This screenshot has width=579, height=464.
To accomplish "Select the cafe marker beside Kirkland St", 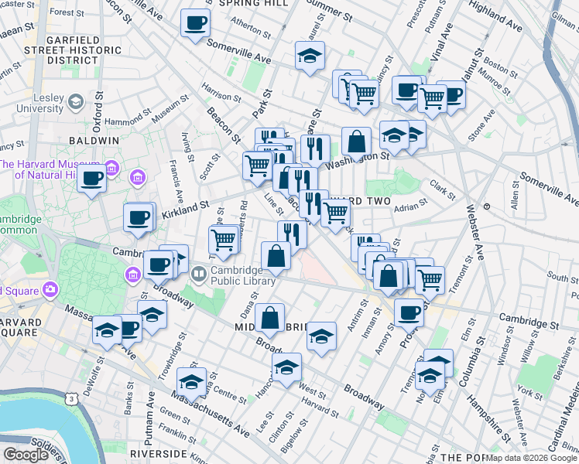I will coord(138,219).
